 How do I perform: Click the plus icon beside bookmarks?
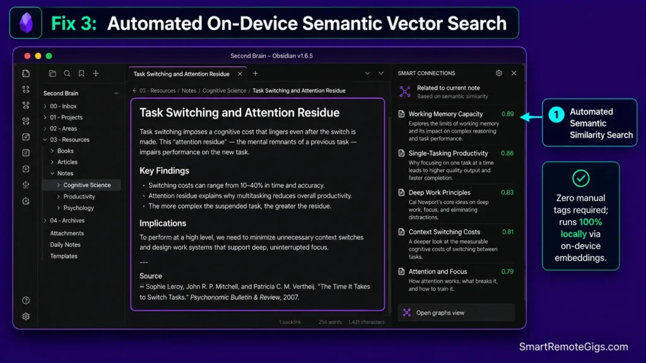[x=96, y=73]
